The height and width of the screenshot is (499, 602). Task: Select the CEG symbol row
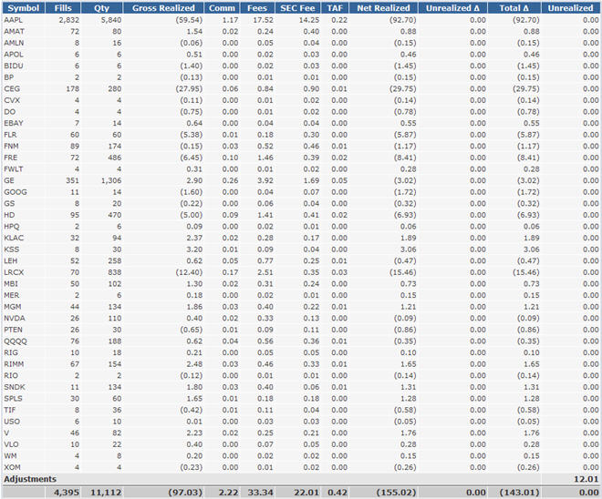coord(301,89)
